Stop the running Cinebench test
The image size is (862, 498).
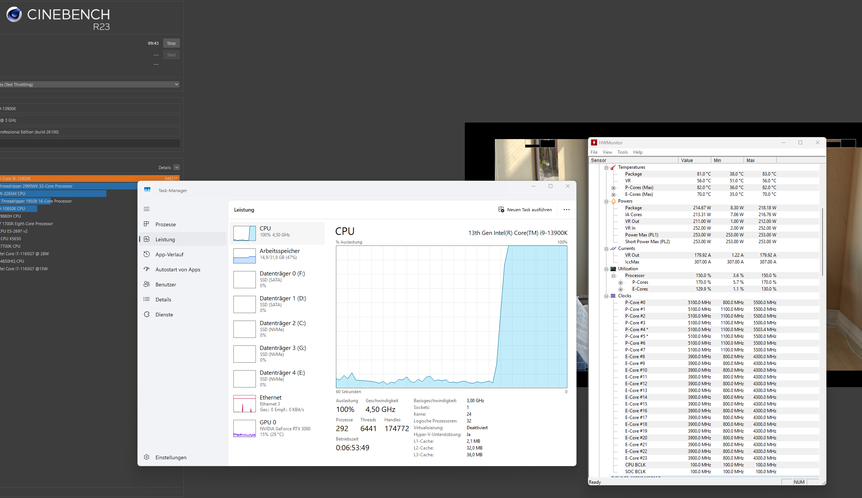[171, 43]
